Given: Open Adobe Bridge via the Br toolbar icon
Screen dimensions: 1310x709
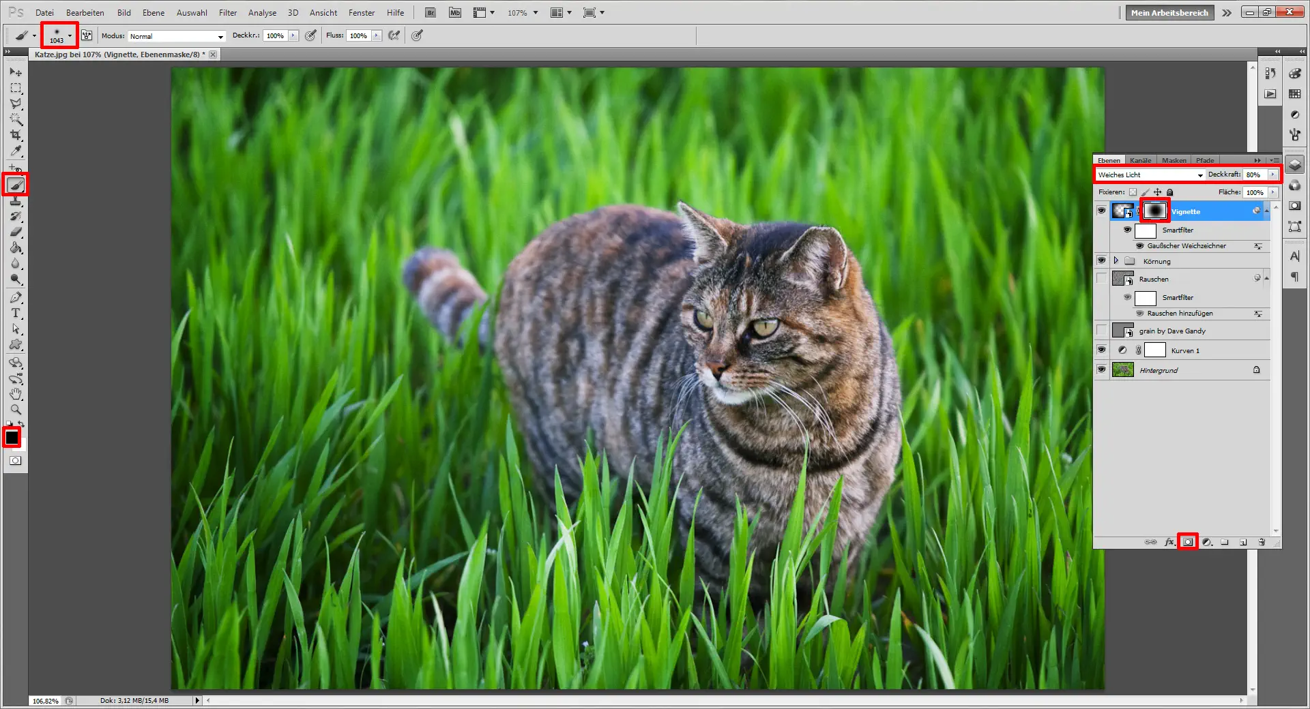Looking at the screenshot, I should coord(431,12).
